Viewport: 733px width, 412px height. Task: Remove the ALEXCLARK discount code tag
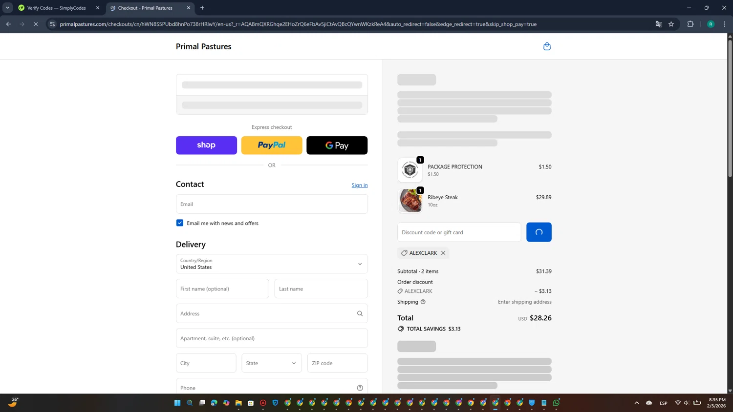pos(443,253)
